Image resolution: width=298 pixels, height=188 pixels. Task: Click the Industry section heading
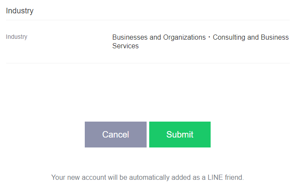(x=19, y=11)
